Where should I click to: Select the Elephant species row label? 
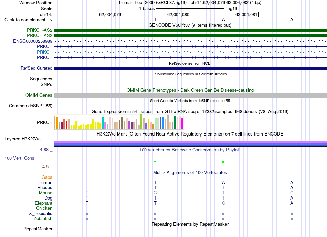[44, 203]
